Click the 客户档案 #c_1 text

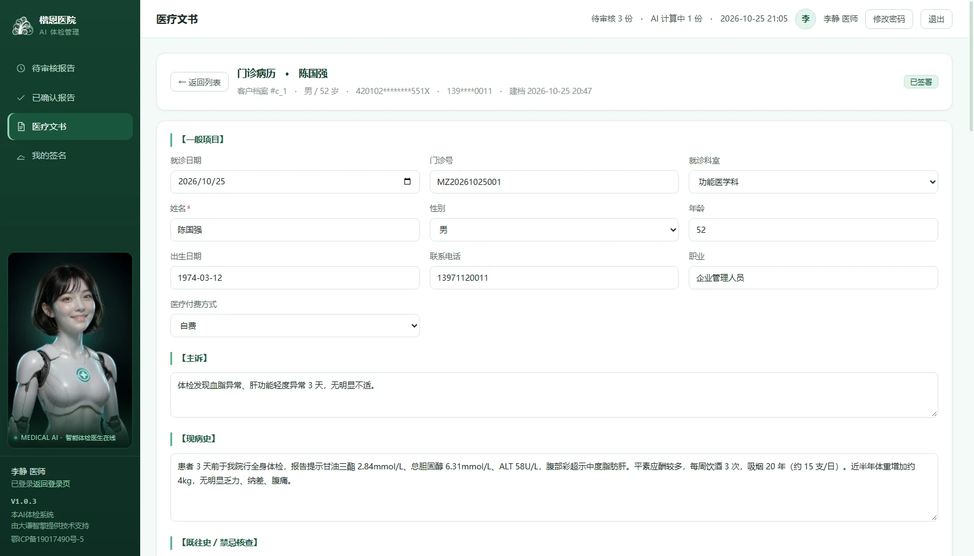262,91
